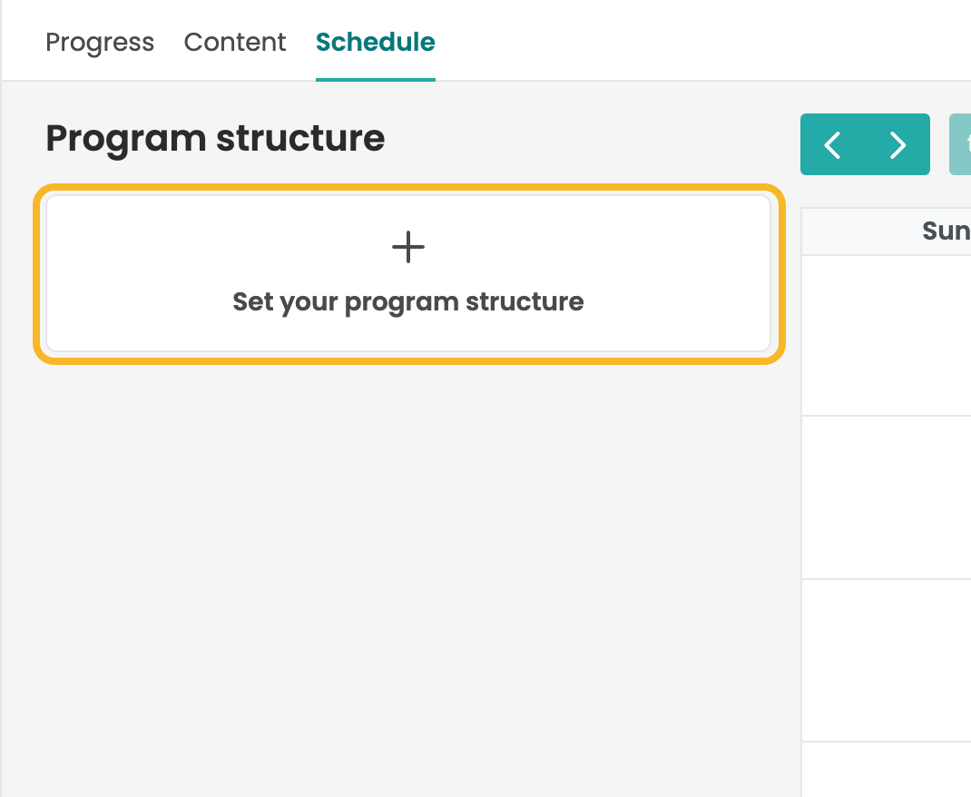This screenshot has height=797, width=971.
Task: Click first calendar cell under Sun
Action: click(887, 336)
